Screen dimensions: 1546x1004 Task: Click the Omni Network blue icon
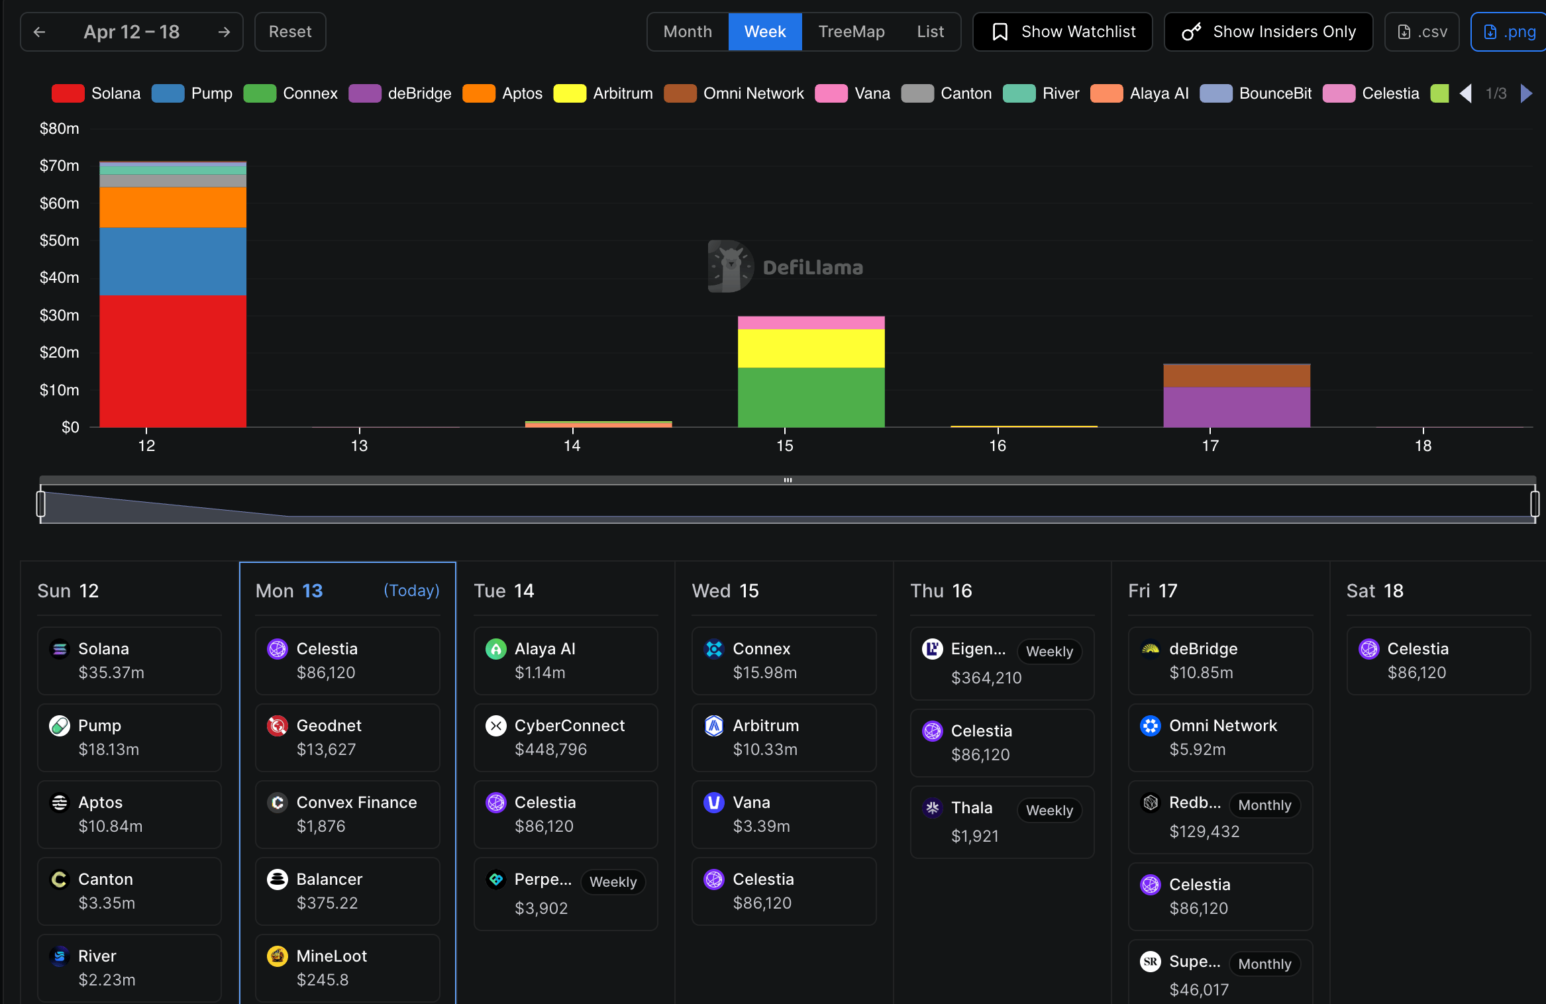point(1151,726)
